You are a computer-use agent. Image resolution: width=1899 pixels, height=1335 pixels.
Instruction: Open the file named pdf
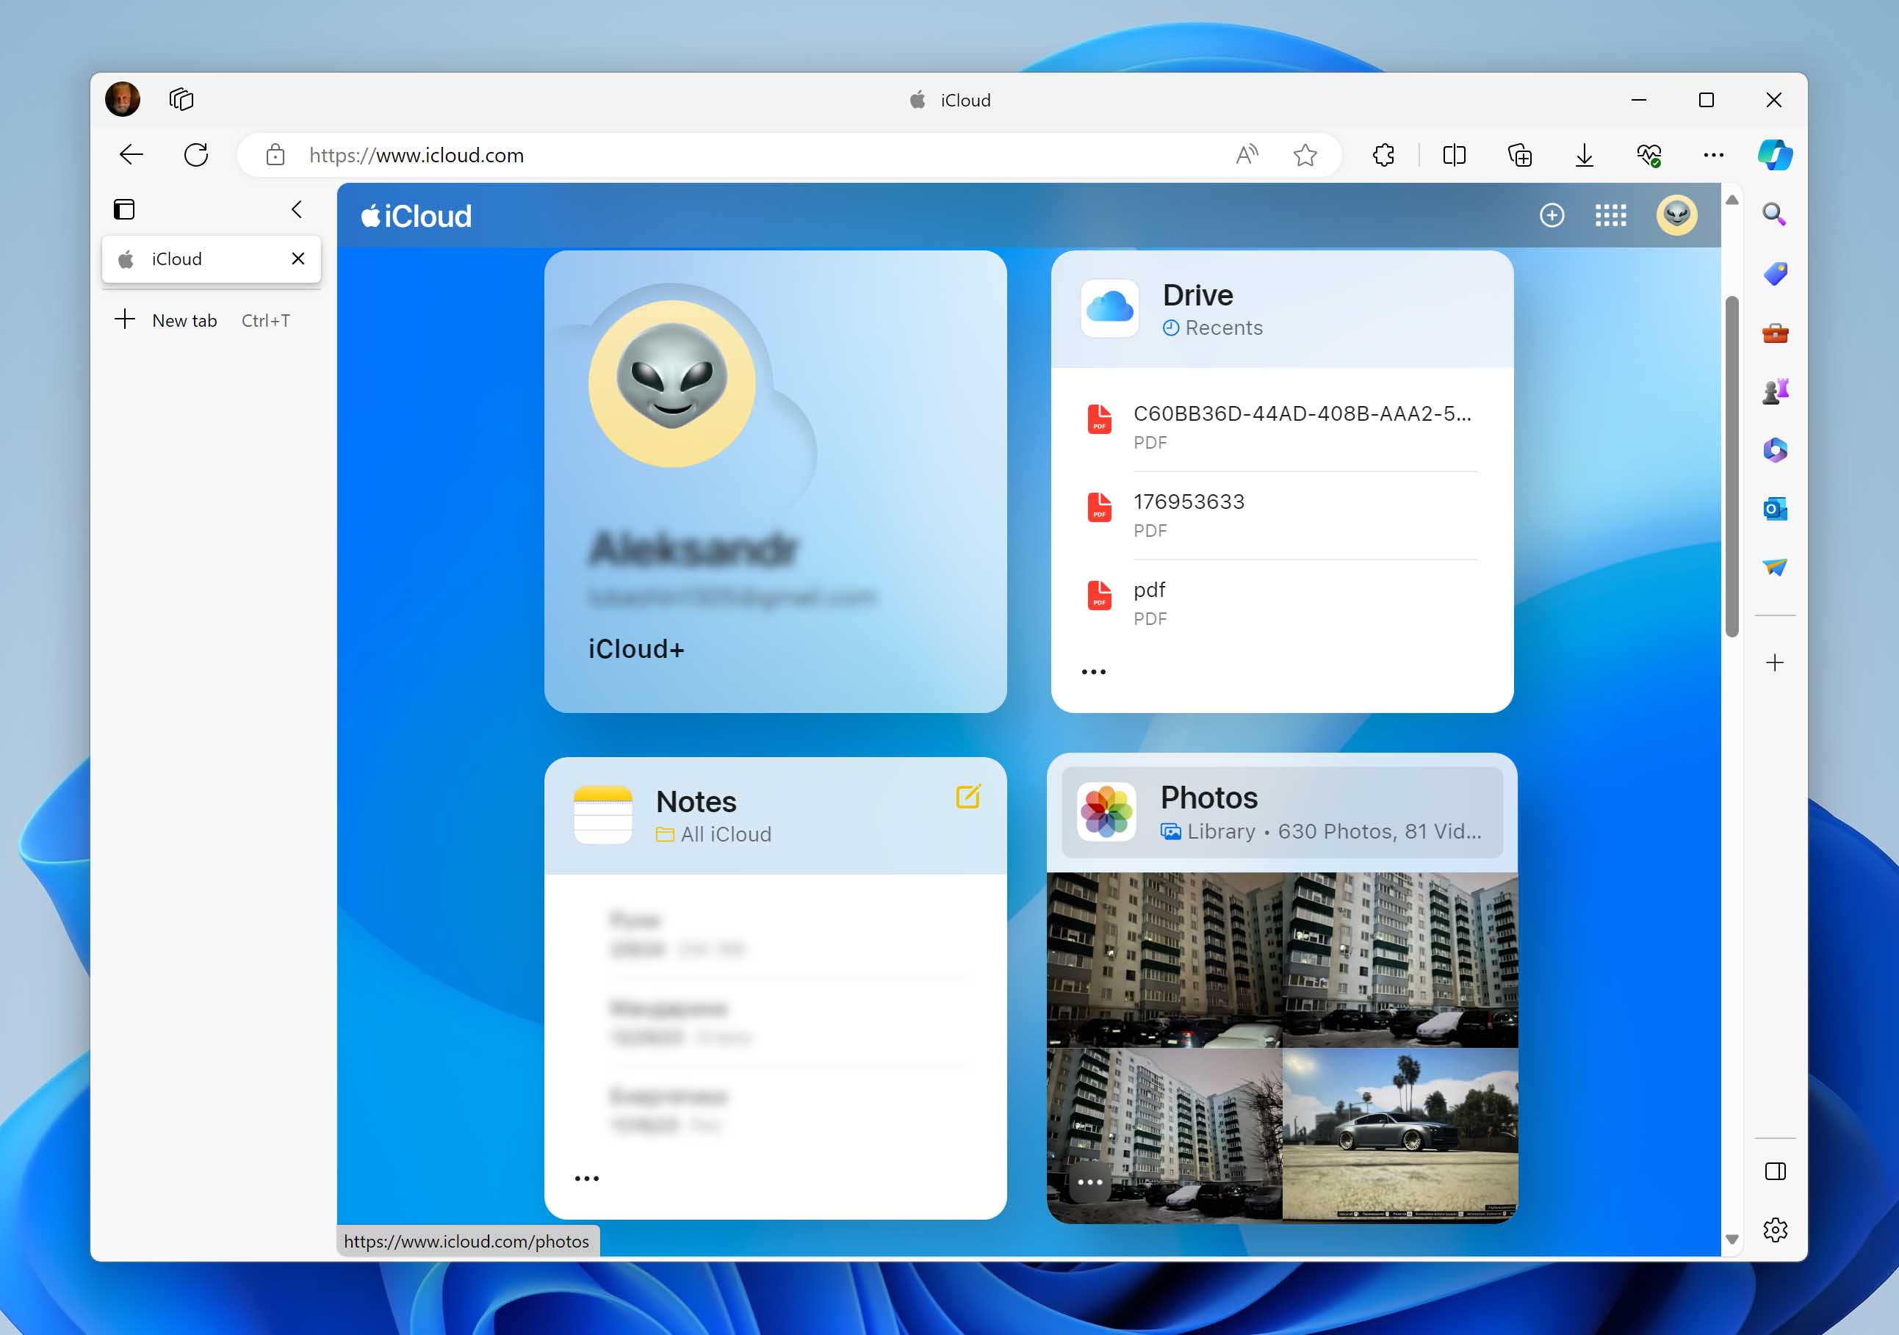[1281, 604]
